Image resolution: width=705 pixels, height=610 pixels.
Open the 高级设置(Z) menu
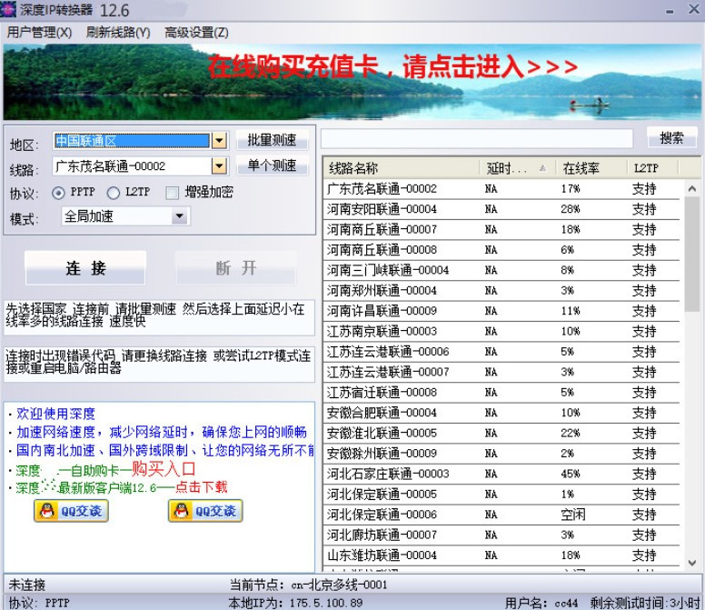196,32
